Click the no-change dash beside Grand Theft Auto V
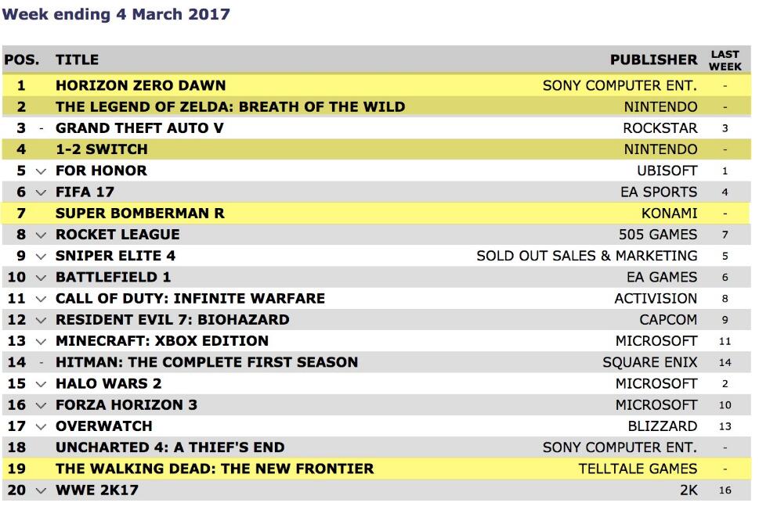This screenshot has height=510, width=759. tap(41, 128)
